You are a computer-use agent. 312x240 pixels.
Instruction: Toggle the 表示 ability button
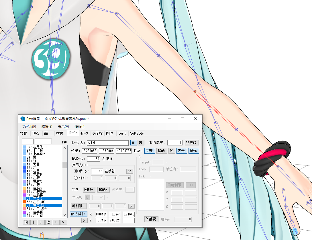(x=181, y=151)
